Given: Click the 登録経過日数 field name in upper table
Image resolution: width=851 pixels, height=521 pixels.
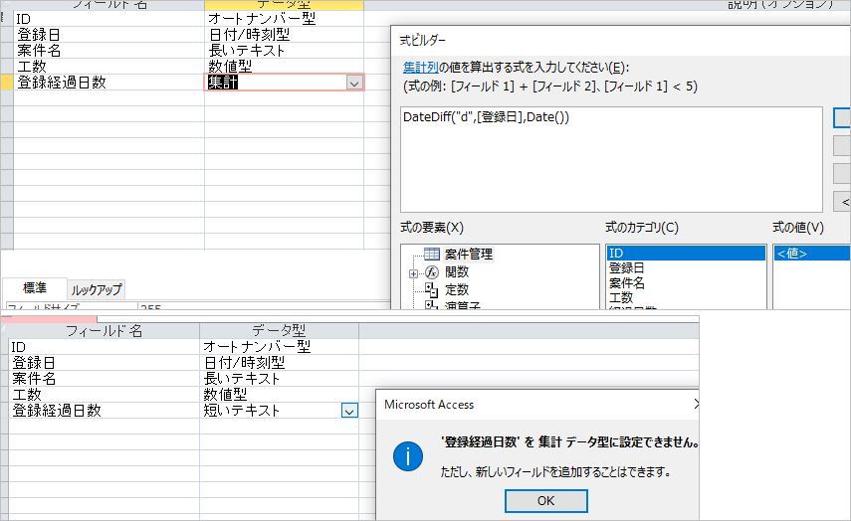Looking at the screenshot, I should [x=108, y=83].
